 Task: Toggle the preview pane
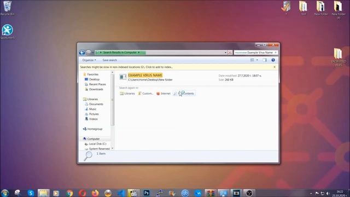[265, 60]
